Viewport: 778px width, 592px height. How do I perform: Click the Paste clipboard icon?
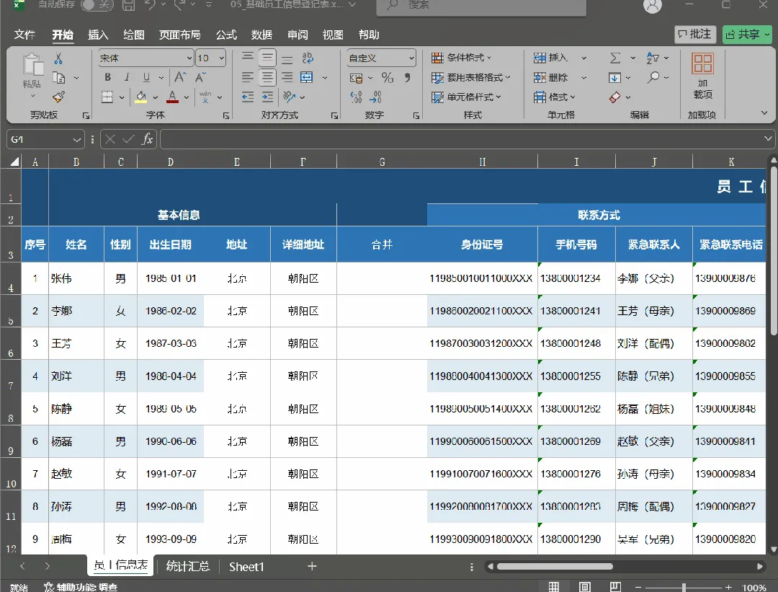click(x=32, y=65)
